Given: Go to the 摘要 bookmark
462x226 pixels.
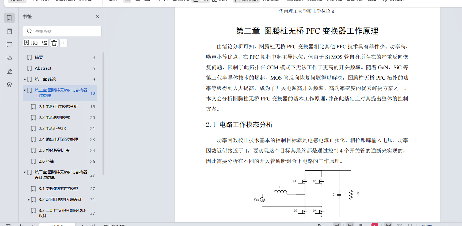Looking at the screenshot, I should [39, 57].
